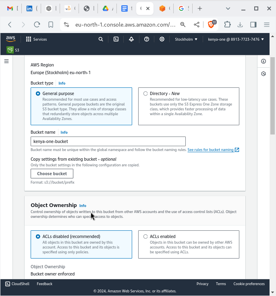Image resolution: width=276 pixels, height=296 pixels.
Task: Open site settings icon in address bar
Action: [x=66, y=25]
